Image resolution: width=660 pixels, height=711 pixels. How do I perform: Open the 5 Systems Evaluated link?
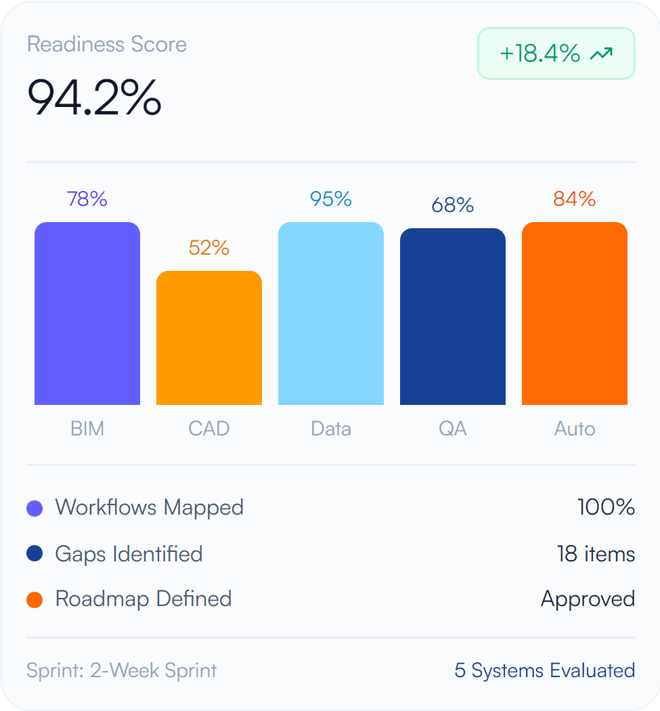545,670
